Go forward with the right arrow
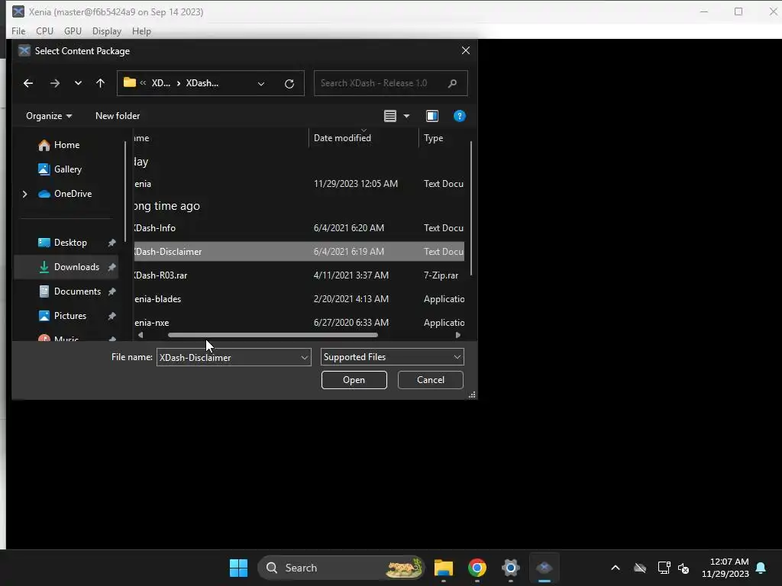 point(55,83)
